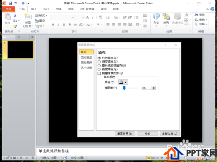Click the Save icon in quick access toolbar

[10, 3]
